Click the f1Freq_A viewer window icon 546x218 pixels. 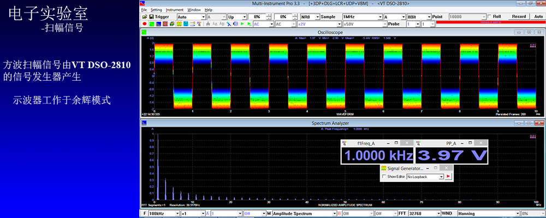click(345, 143)
